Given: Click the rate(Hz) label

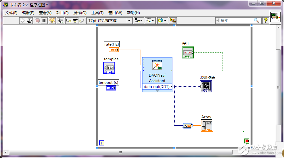Looking at the screenshot, I should coord(112,44).
